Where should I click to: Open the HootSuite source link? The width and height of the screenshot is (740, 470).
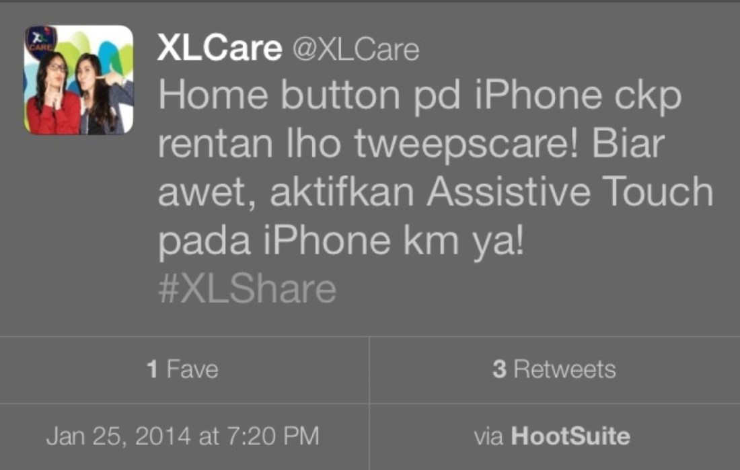[570, 436]
